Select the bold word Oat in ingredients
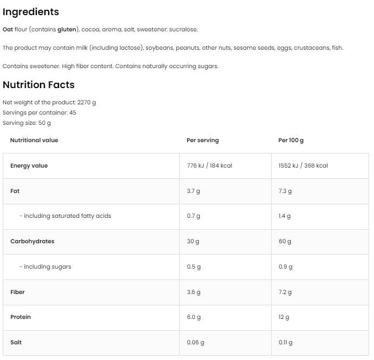Screen dimensions: 374x360 (8, 29)
